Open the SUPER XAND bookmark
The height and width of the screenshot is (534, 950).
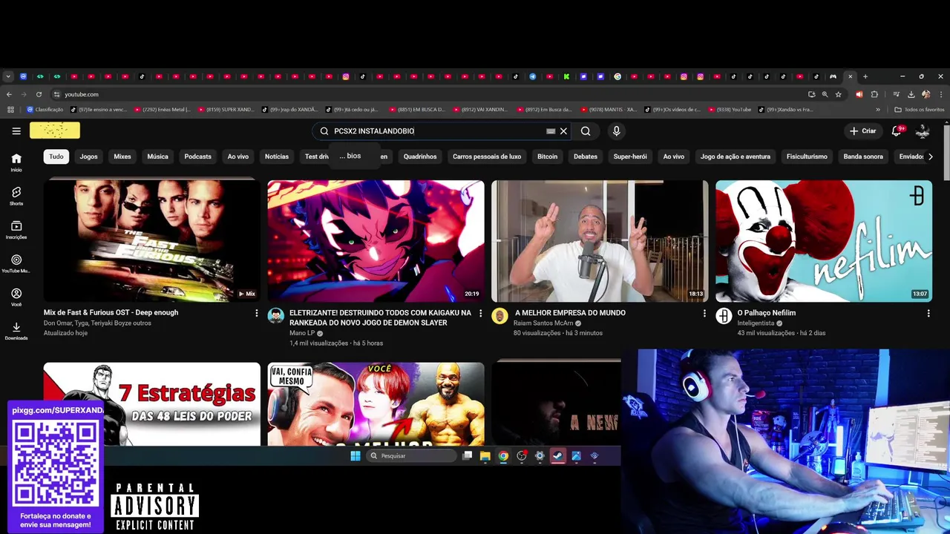click(226, 110)
